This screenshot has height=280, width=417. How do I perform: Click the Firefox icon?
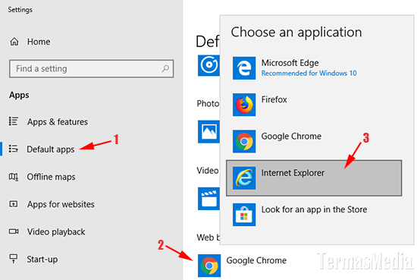point(244,105)
